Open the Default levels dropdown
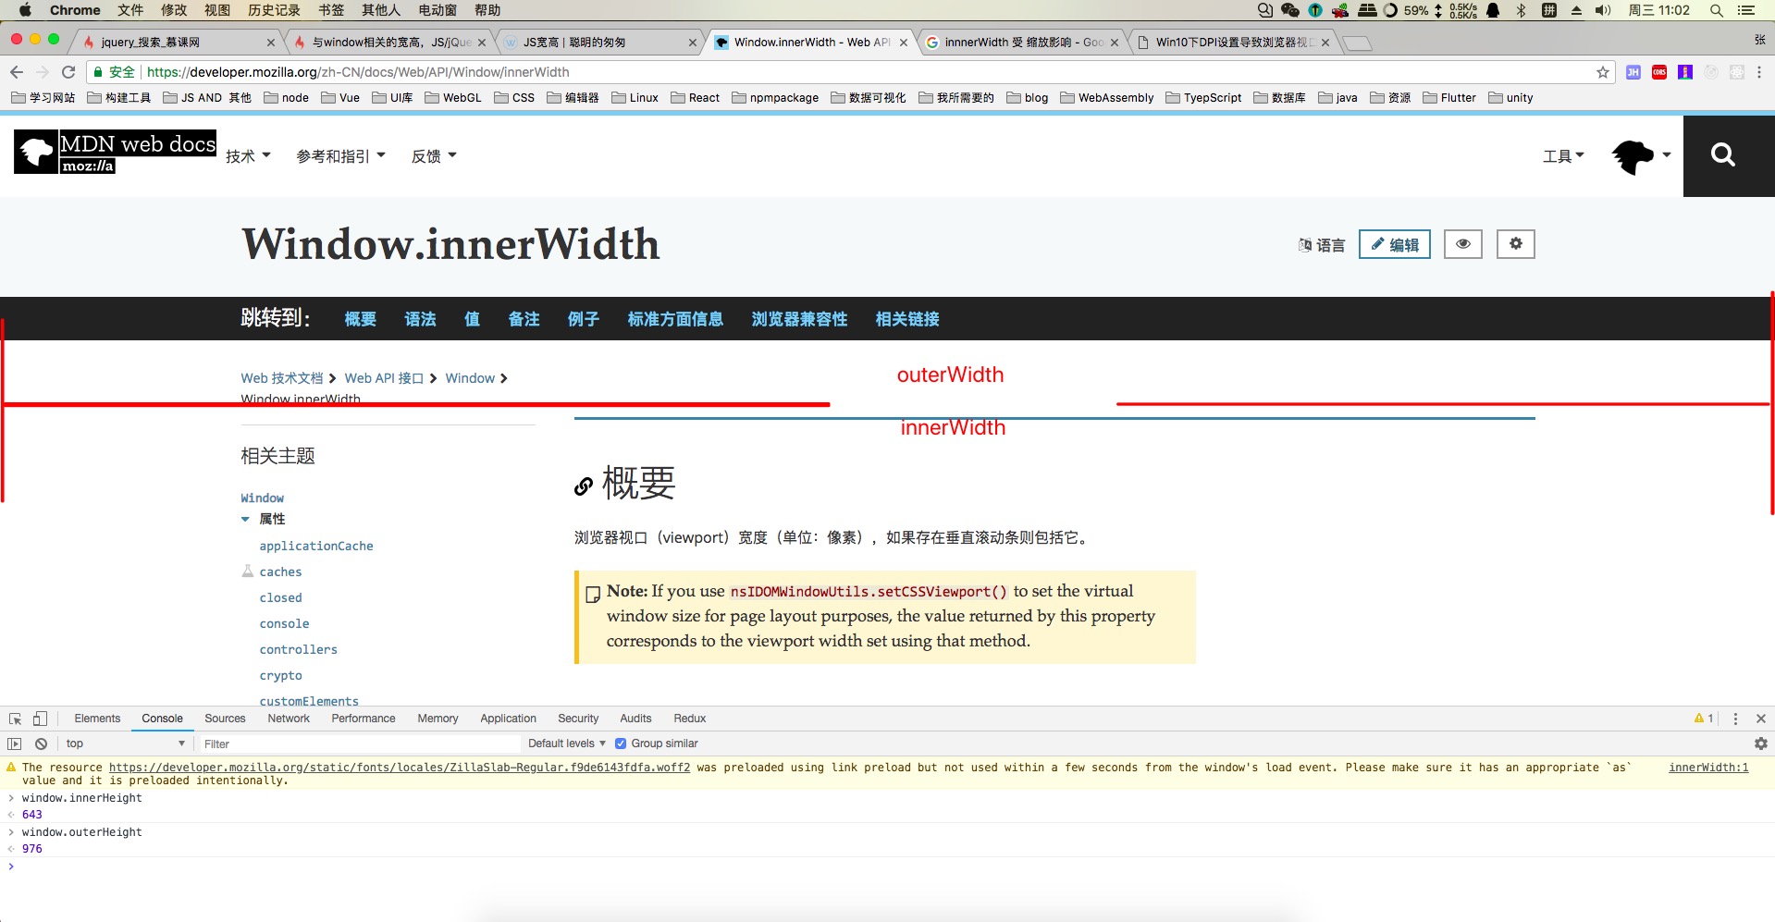This screenshot has height=922, width=1775. [566, 744]
